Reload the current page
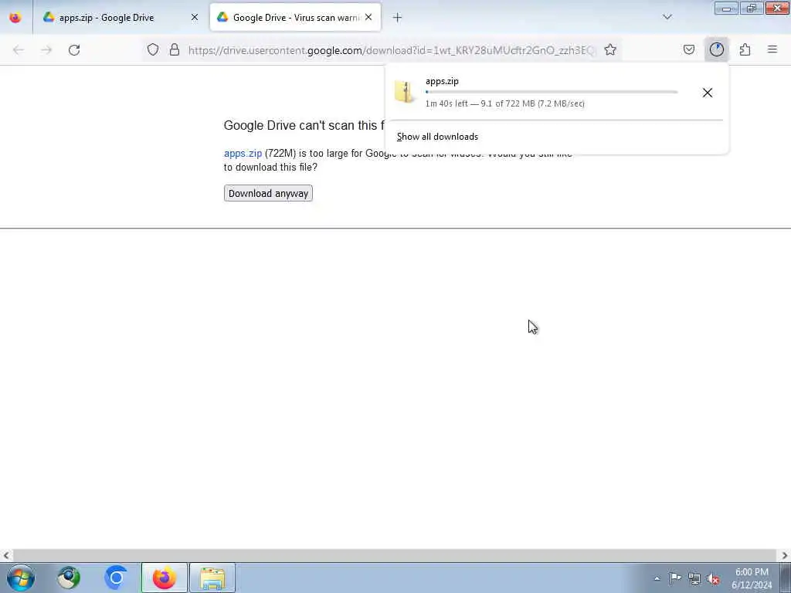The image size is (791, 593). (x=74, y=50)
